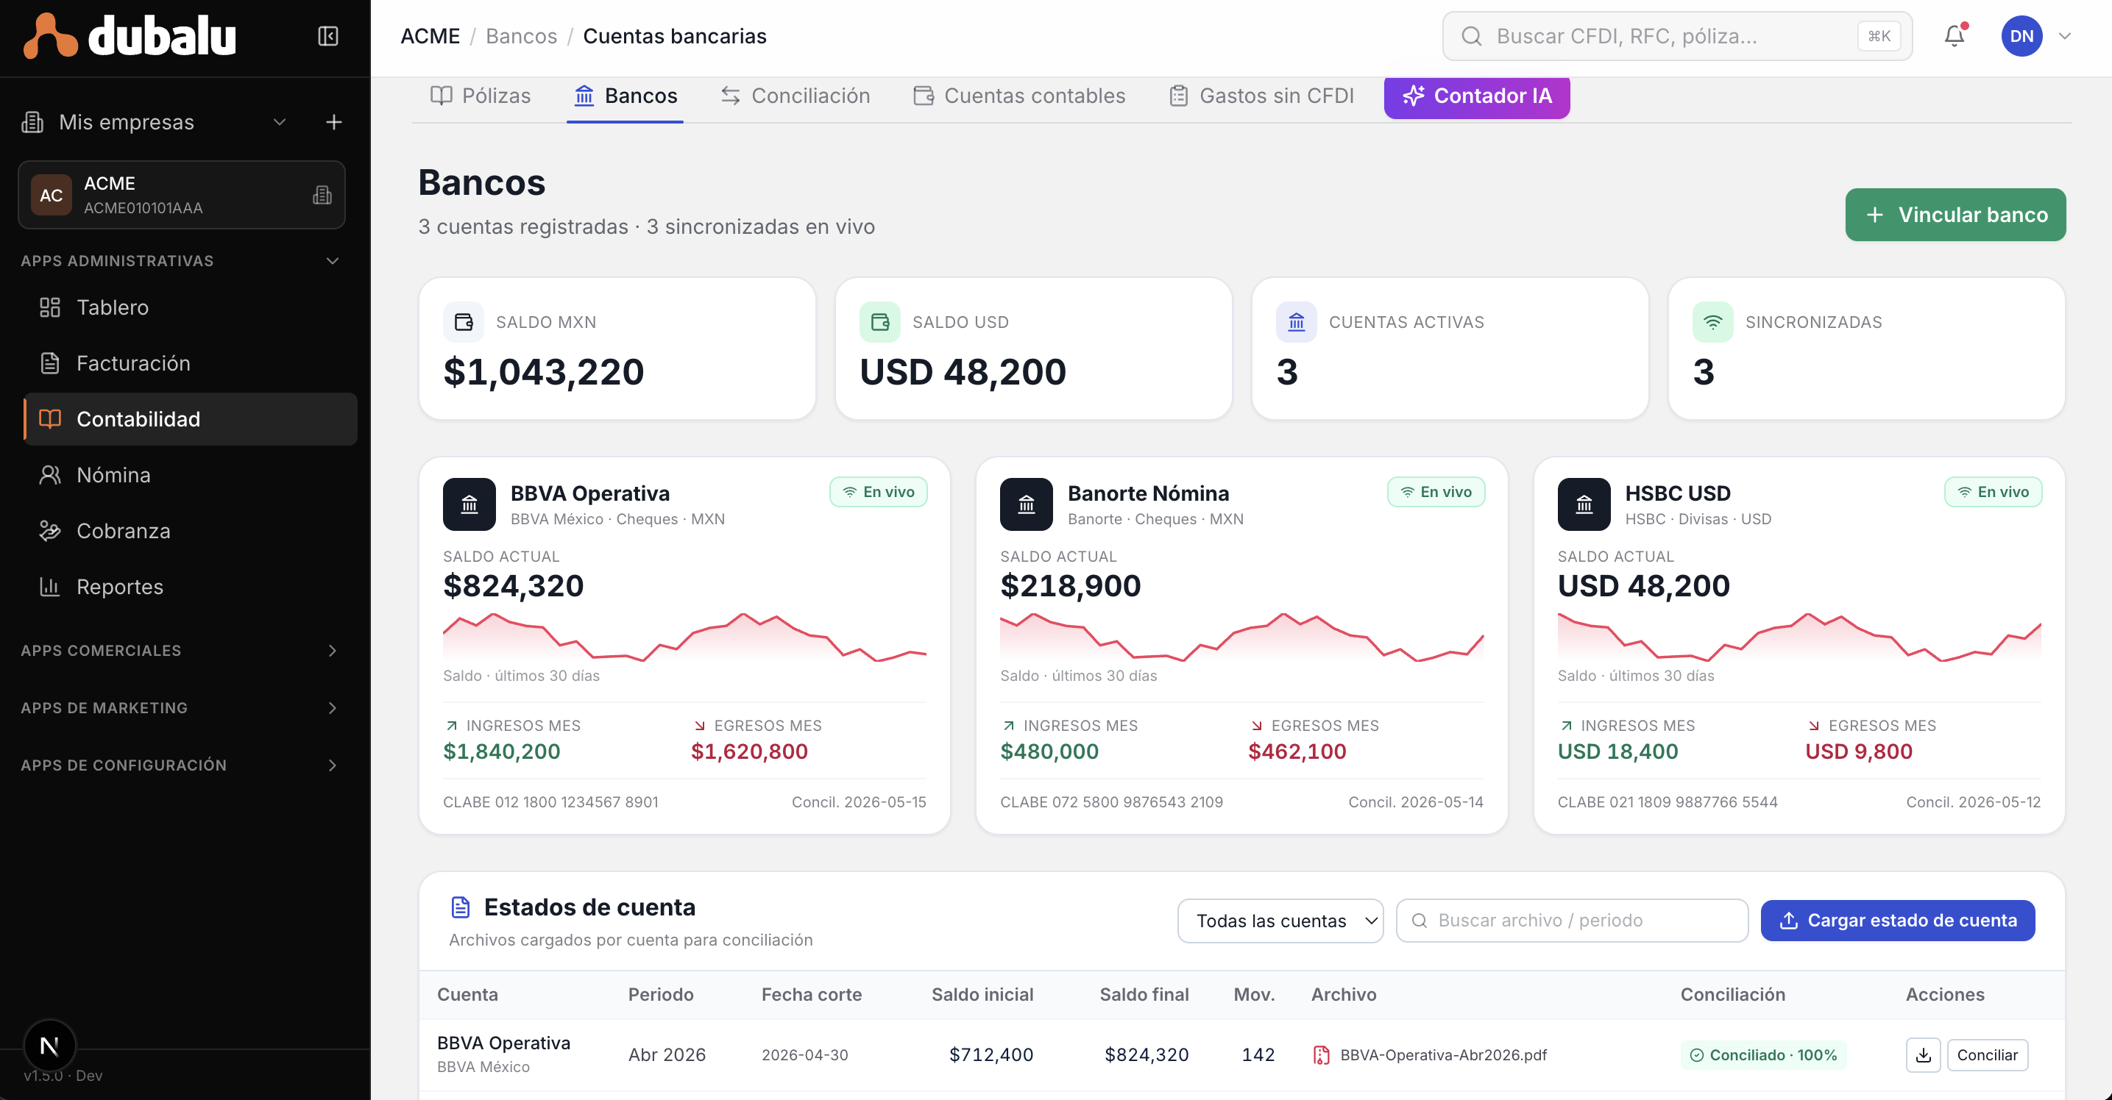The width and height of the screenshot is (2112, 1100).
Task: Switch to Conciliación tab
Action: (x=795, y=96)
